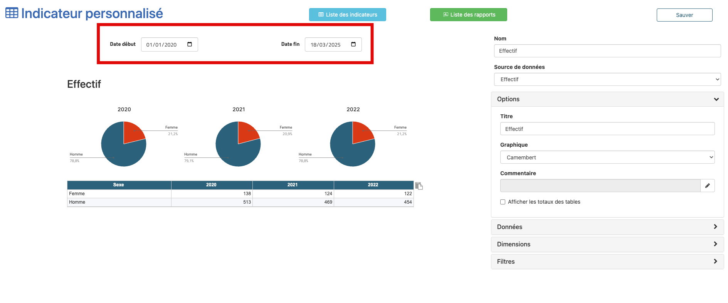Screen dimensions: 728x303
Task: Click the Sauver button
Action: tap(684, 15)
